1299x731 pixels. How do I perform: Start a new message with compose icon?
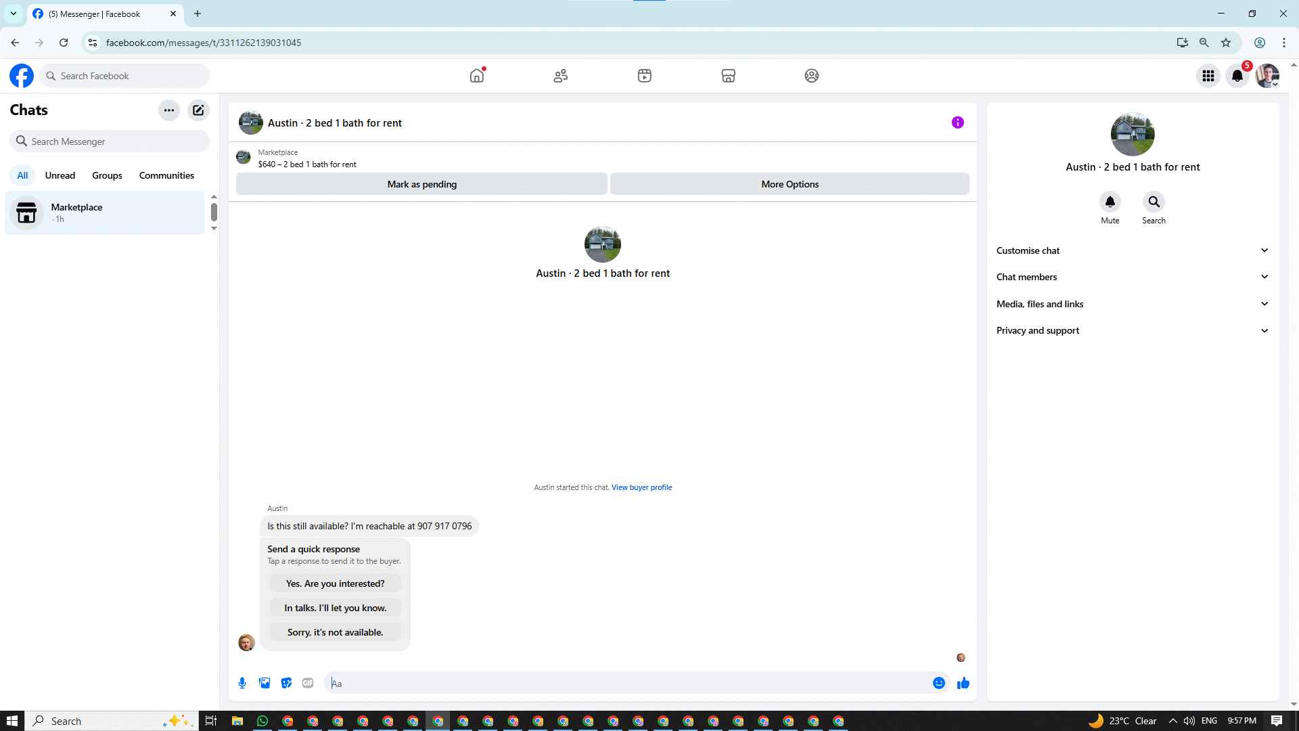(x=198, y=110)
